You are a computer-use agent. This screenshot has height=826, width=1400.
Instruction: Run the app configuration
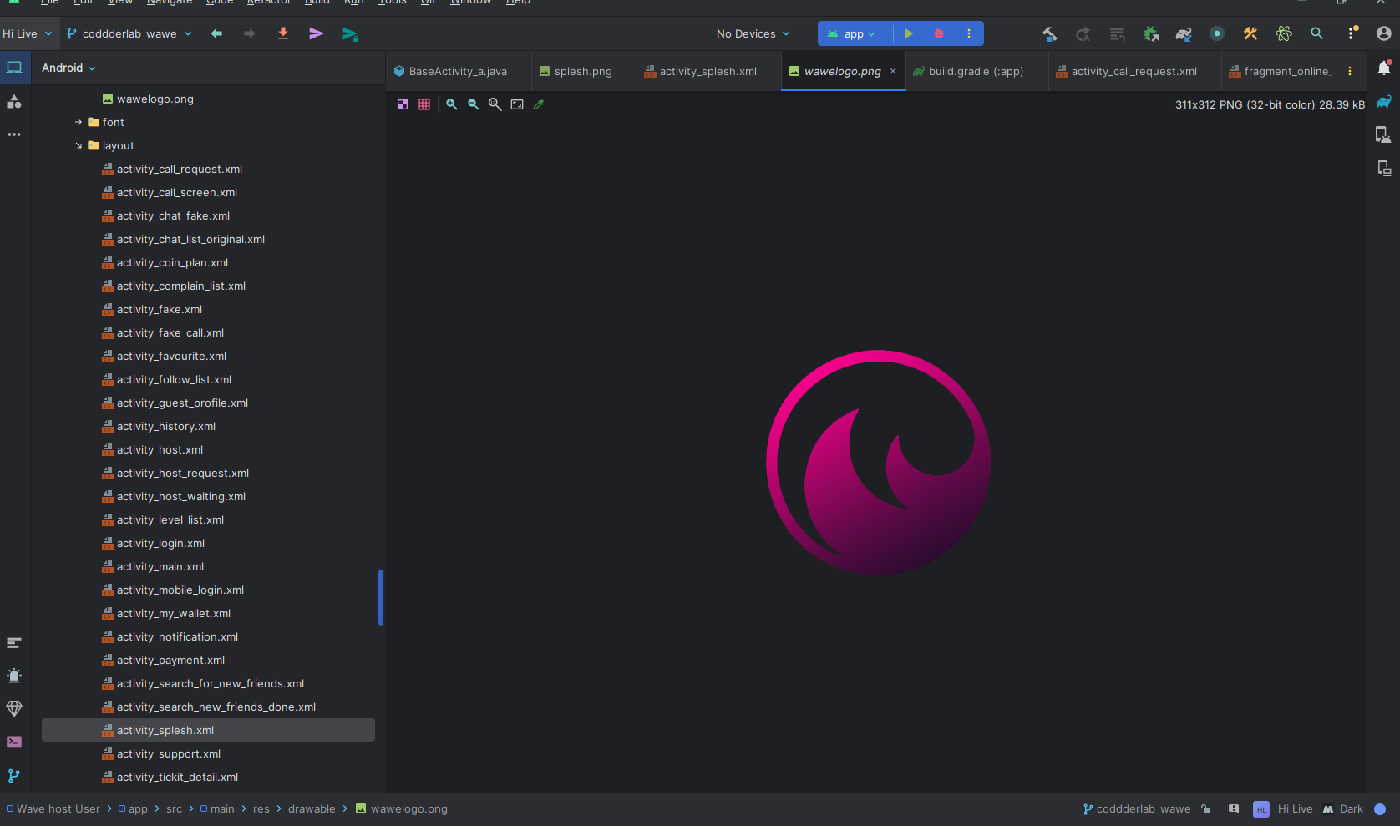909,33
